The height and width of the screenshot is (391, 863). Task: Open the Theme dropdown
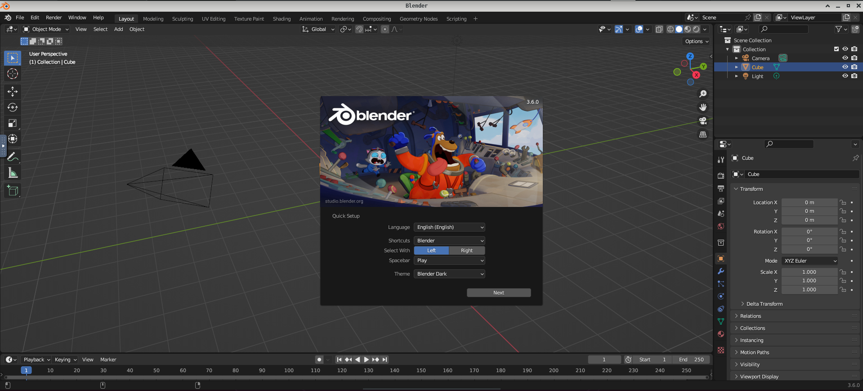pyautogui.click(x=449, y=274)
